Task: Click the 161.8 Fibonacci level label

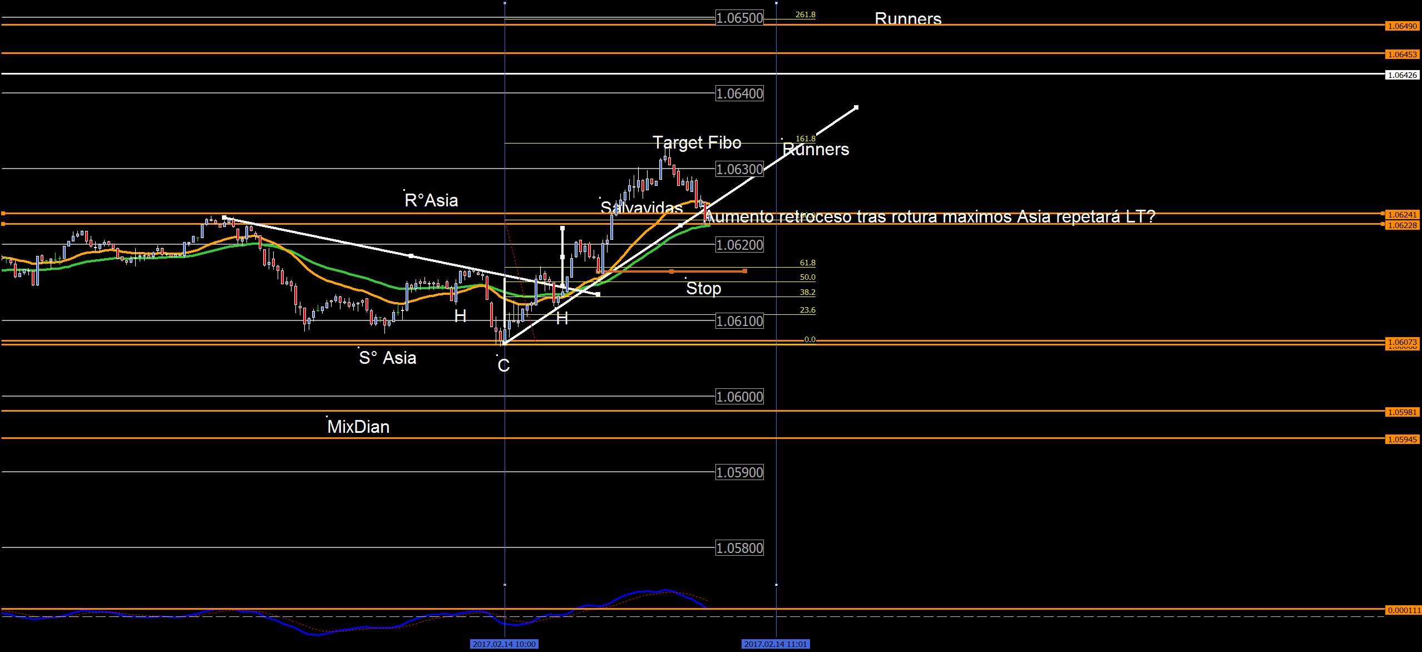Action: point(805,139)
